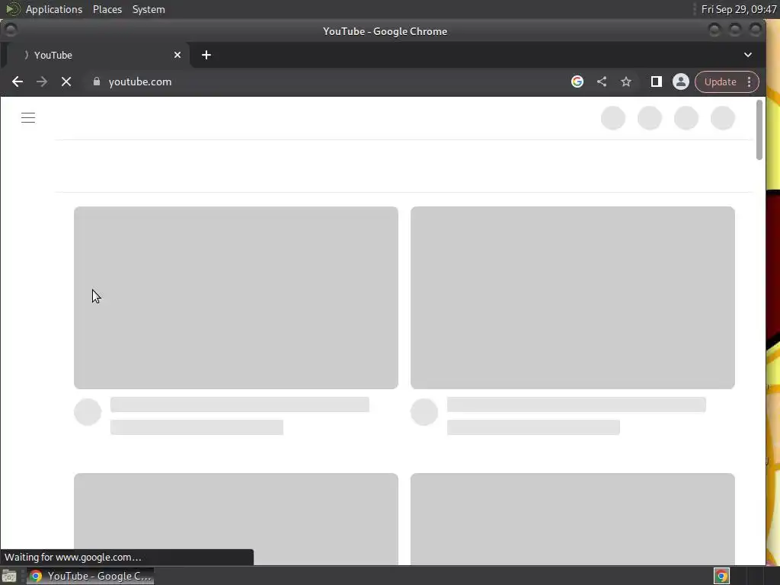Click the top-right video's channel avatar placeholder
The image size is (780, 585).
coord(424,412)
